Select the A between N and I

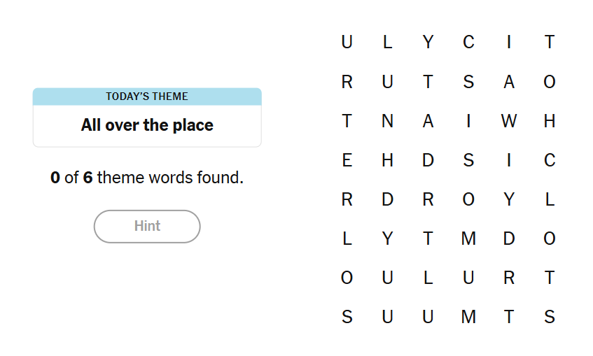428,121
